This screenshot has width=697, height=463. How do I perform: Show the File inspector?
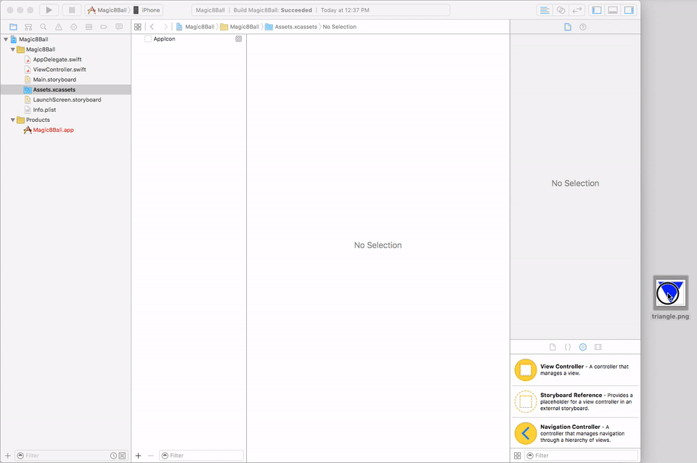click(568, 27)
